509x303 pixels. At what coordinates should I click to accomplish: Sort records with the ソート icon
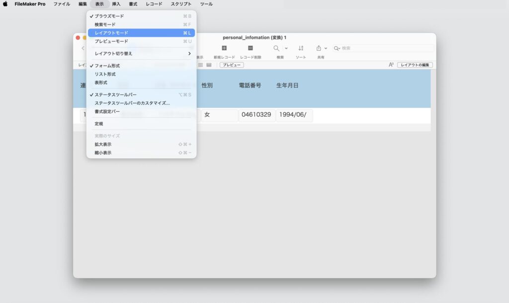pos(301,48)
